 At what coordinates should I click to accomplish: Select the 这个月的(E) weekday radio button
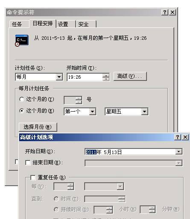(x=22, y=111)
